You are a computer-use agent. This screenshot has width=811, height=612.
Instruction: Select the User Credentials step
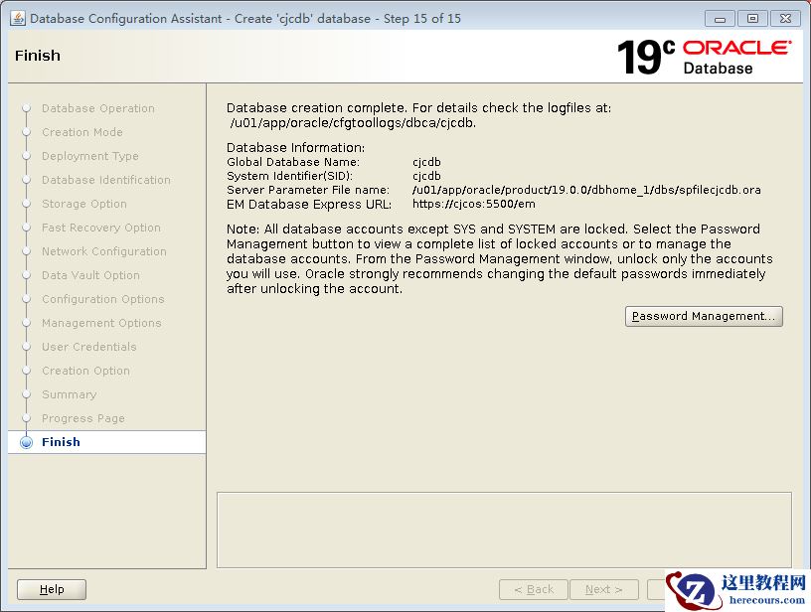89,347
